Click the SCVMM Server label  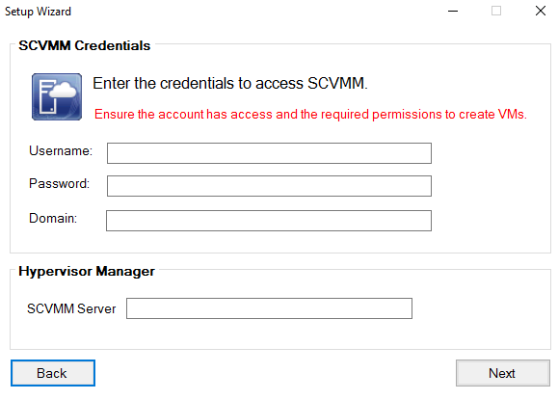pos(71,308)
